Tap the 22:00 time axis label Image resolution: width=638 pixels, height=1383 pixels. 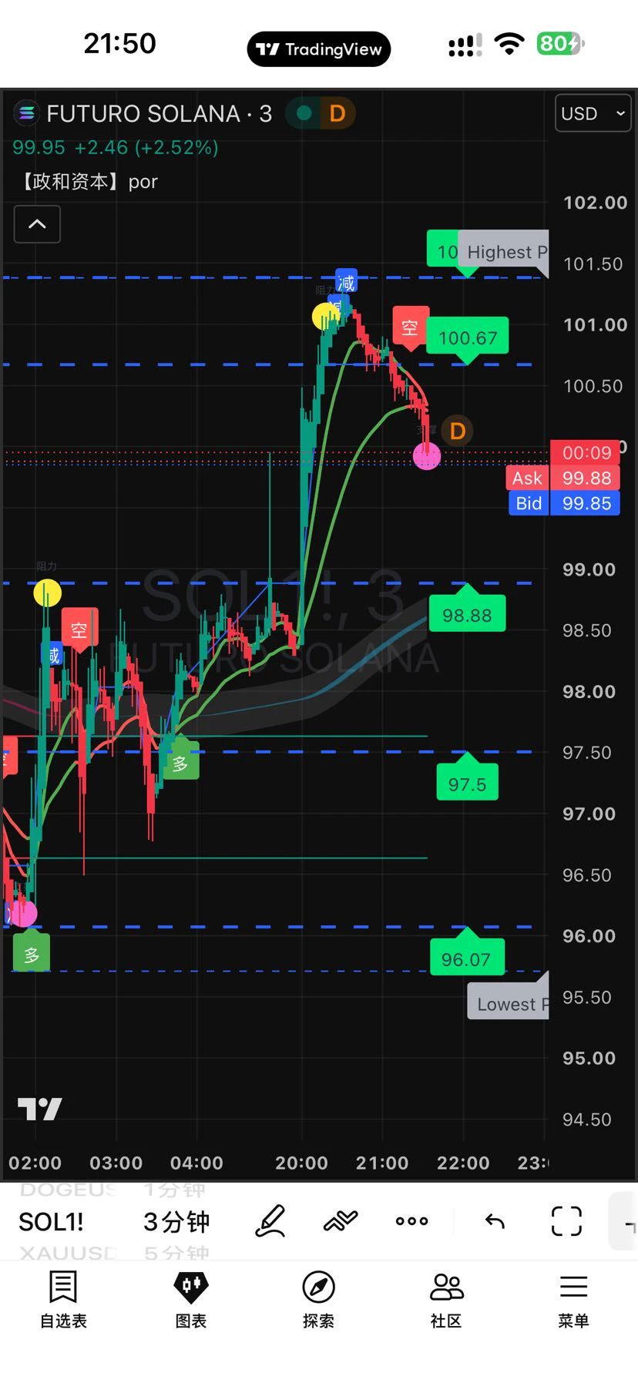pyautogui.click(x=463, y=1163)
